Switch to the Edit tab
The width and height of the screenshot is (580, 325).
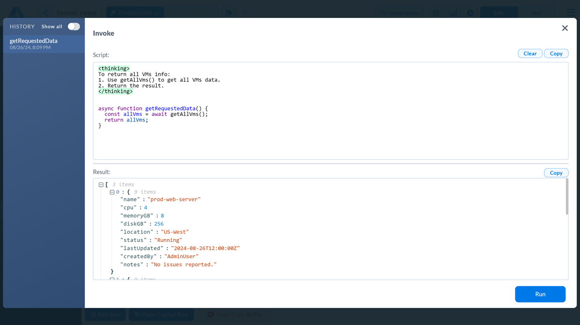pyautogui.click(x=499, y=13)
